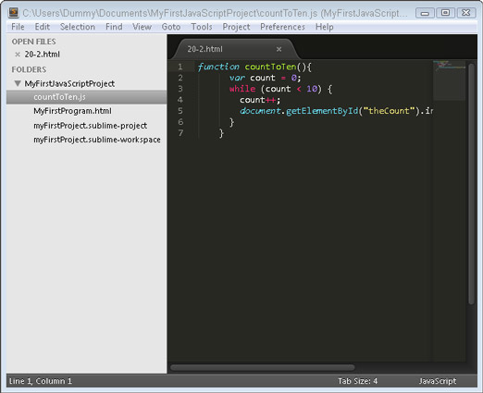483x393 pixels.
Task: Click the OPEN FILES sidebar heading
Action: click(x=33, y=42)
